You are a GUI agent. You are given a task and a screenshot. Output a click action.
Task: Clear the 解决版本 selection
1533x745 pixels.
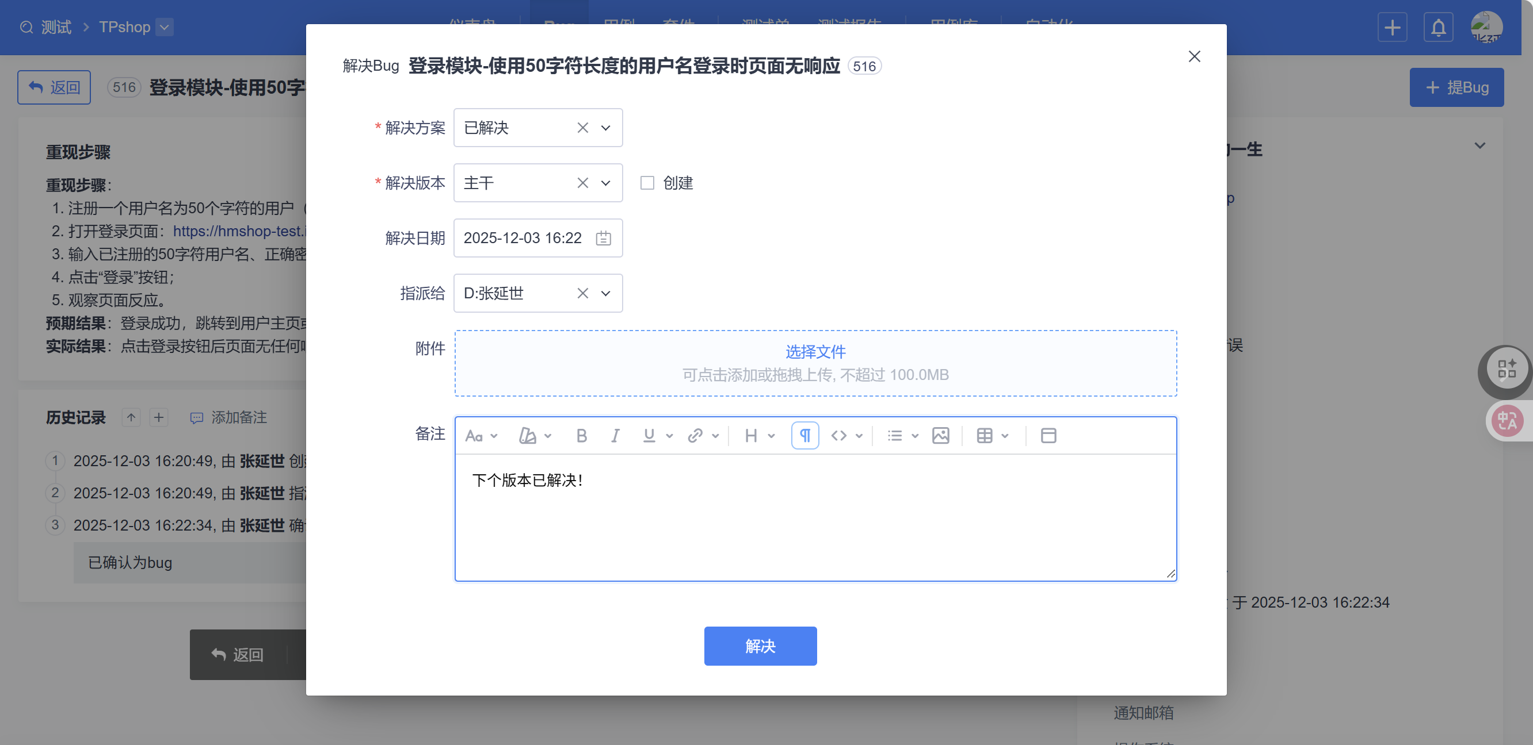(582, 183)
